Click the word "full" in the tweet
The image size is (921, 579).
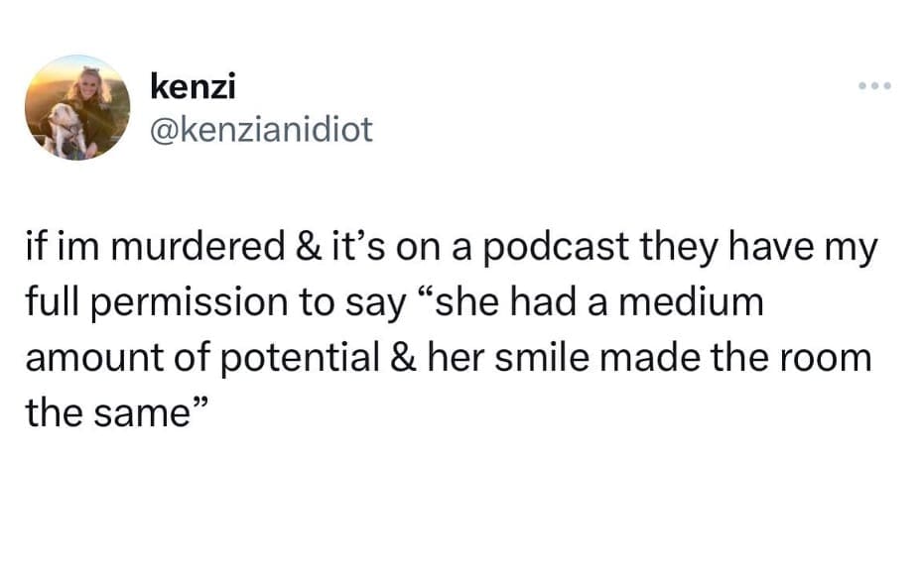pyautogui.click(x=51, y=302)
